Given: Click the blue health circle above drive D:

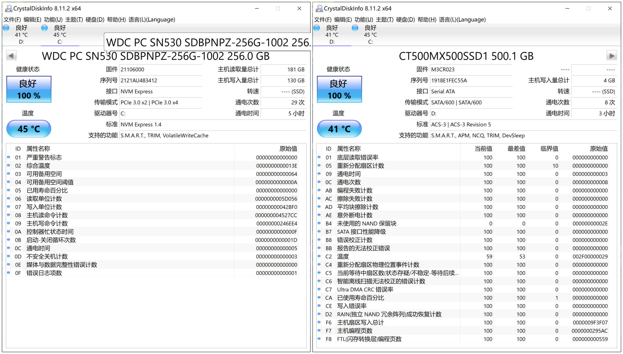Looking at the screenshot, I should [6, 28].
